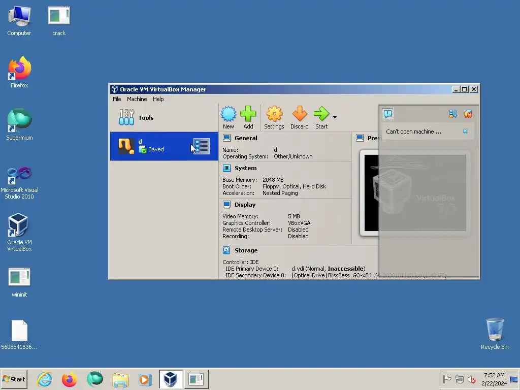The image size is (520, 390).
Task: Click the Floppy, Optical, Hard Disk boot order
Action: [x=294, y=186]
